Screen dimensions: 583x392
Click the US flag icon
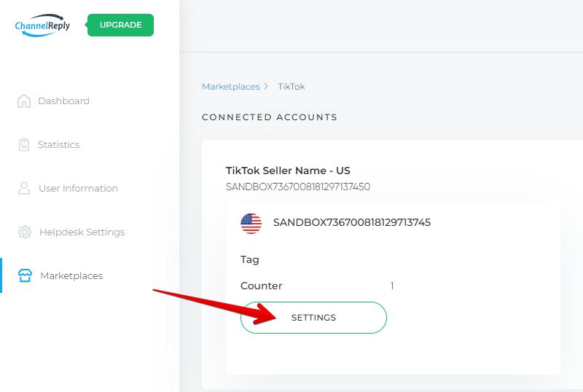click(251, 223)
